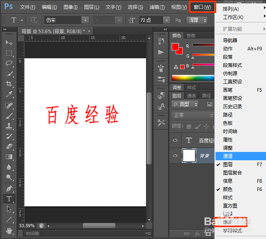Toggle lock image pixels brush icon
The width and height of the screenshot is (266, 239).
tap(198, 126)
